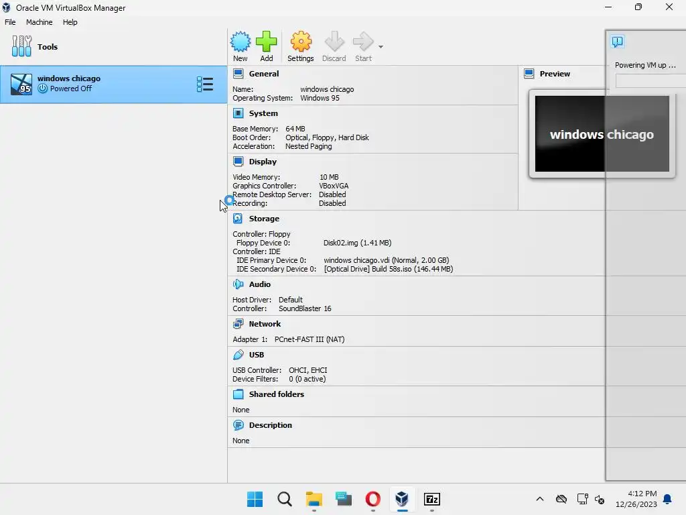Open the Settings gear icon
This screenshot has height=515, width=686.
[x=301, y=42]
